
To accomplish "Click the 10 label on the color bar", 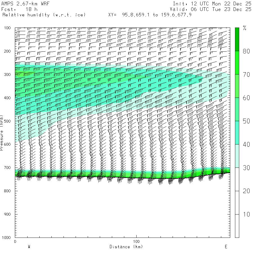I will (x=246, y=214).
